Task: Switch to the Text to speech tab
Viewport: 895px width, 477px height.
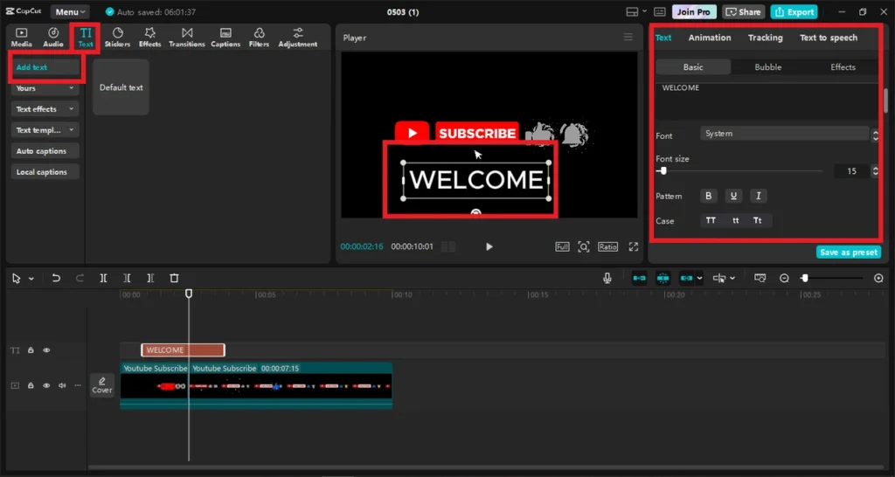Action: [x=829, y=38]
